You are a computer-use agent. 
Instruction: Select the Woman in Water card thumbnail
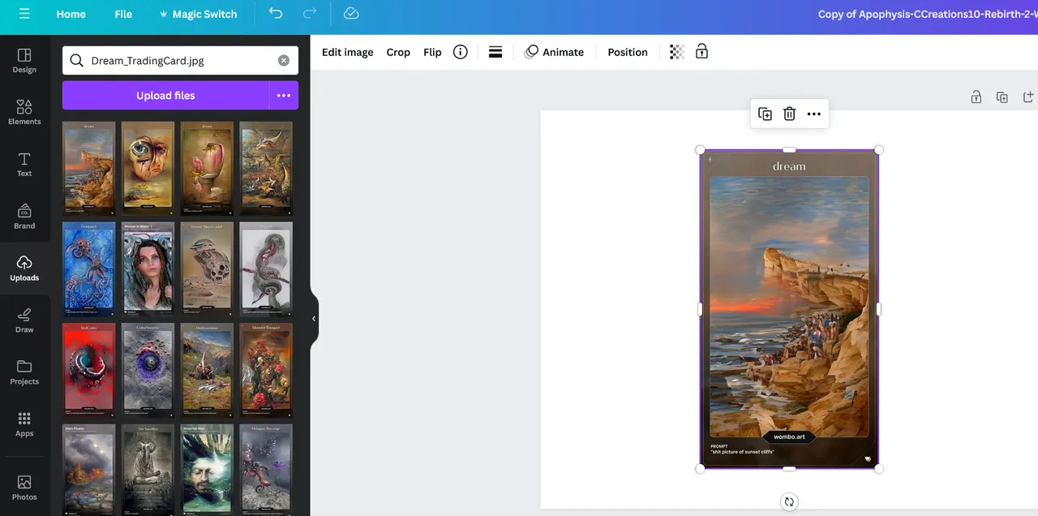[148, 269]
